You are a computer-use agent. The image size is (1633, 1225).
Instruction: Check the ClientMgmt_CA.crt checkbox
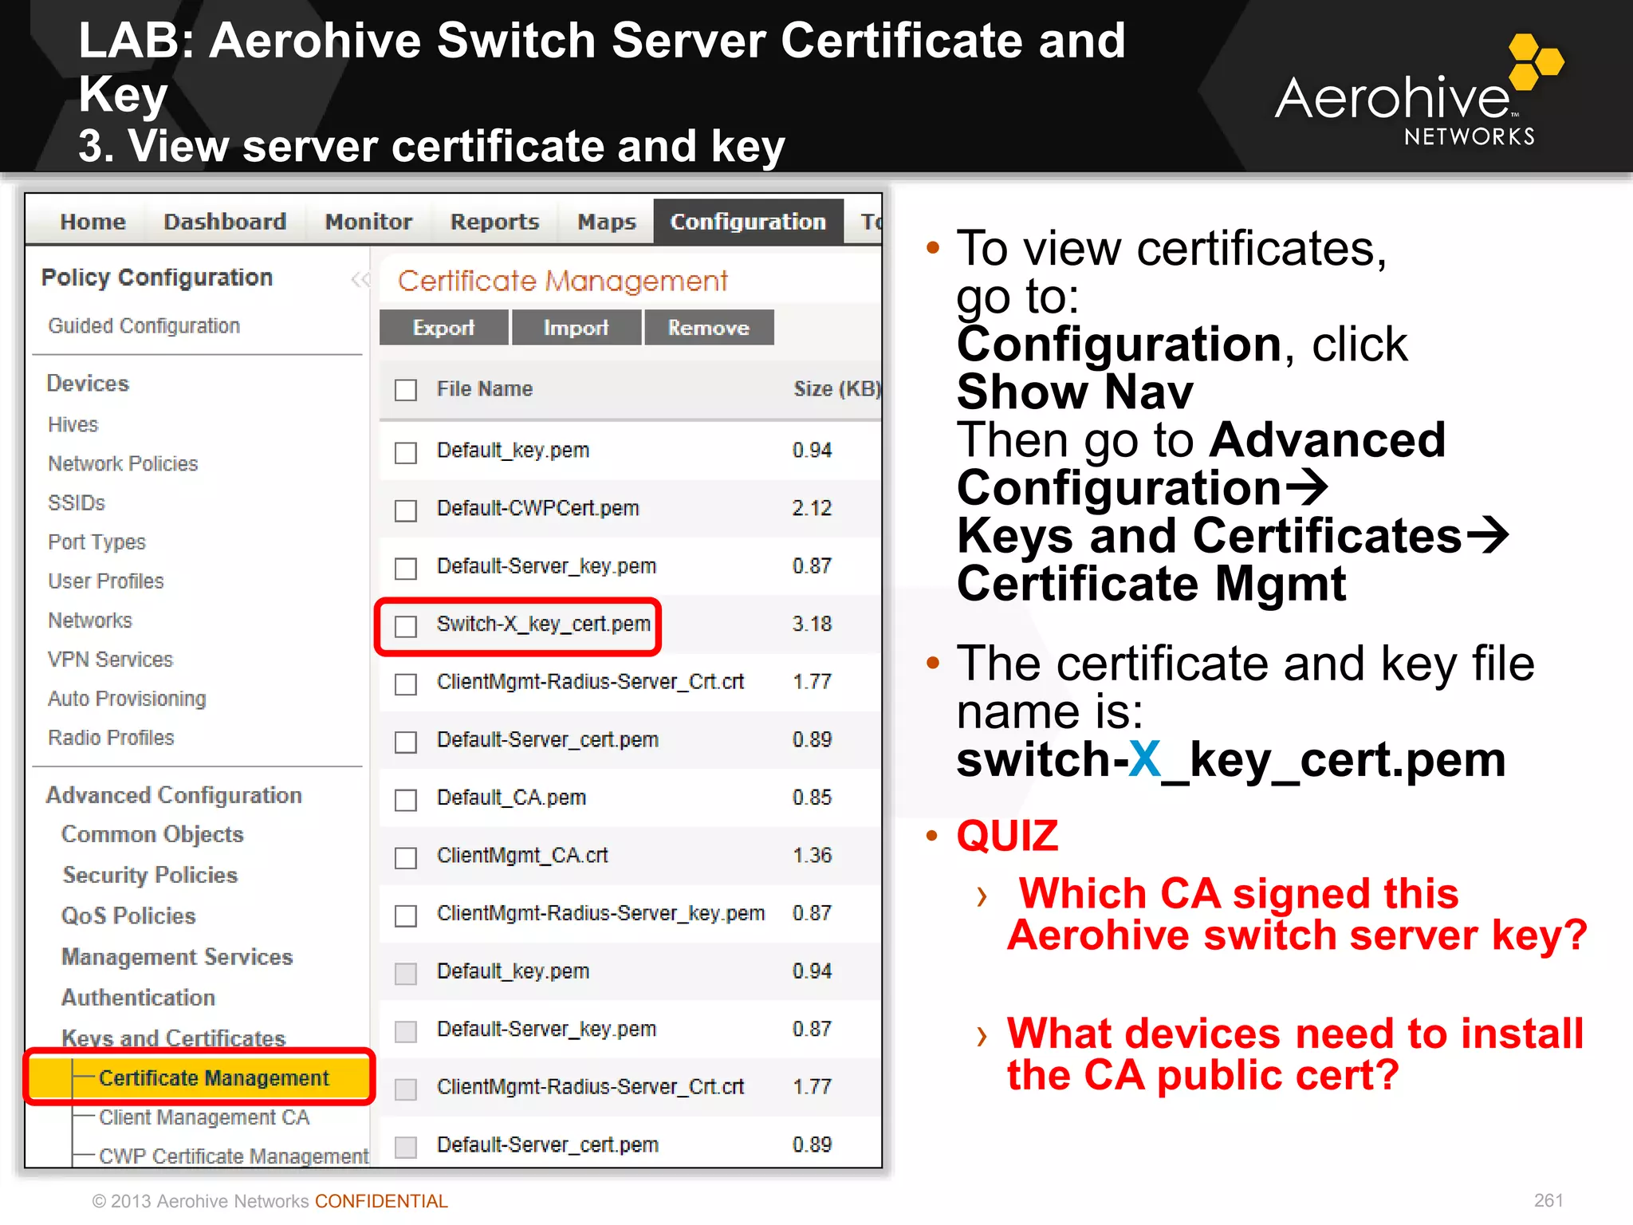pyautogui.click(x=406, y=858)
